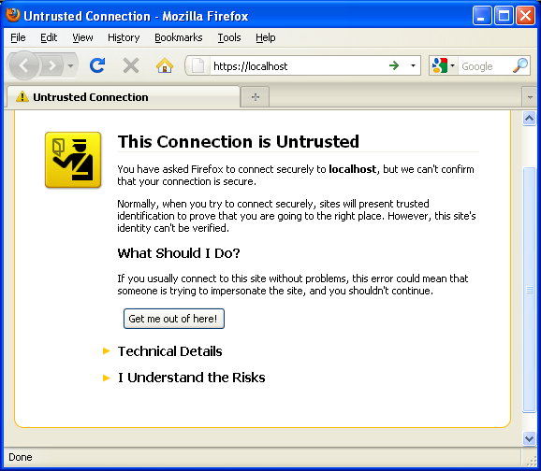The height and width of the screenshot is (471, 541).
Task: Click the 'Done' status bar text
Action: [21, 457]
